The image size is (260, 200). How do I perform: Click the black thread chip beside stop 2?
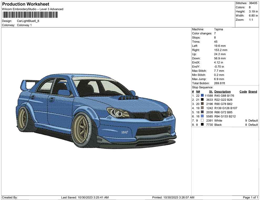pos(202,100)
